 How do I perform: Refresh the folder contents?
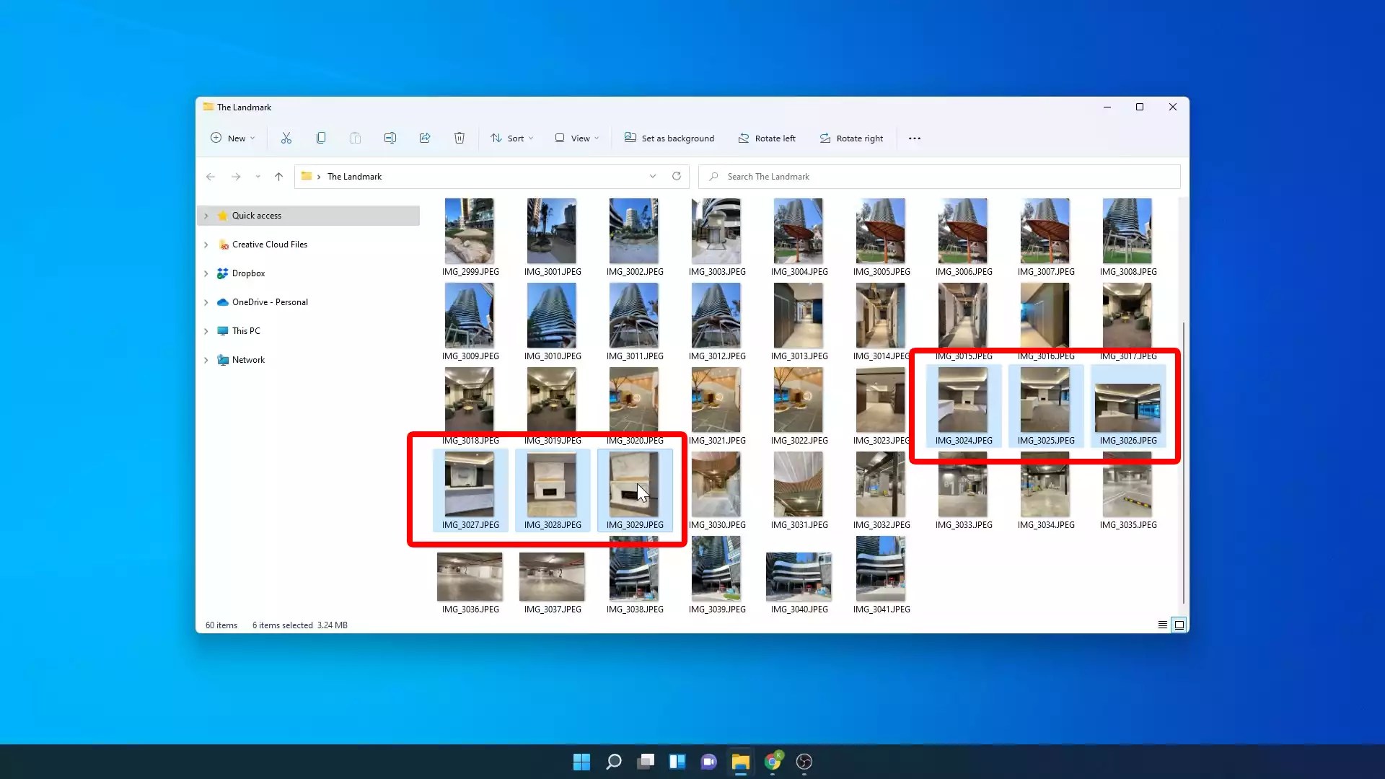click(676, 176)
